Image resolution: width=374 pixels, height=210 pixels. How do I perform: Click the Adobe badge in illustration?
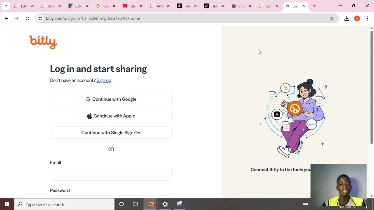277,114
